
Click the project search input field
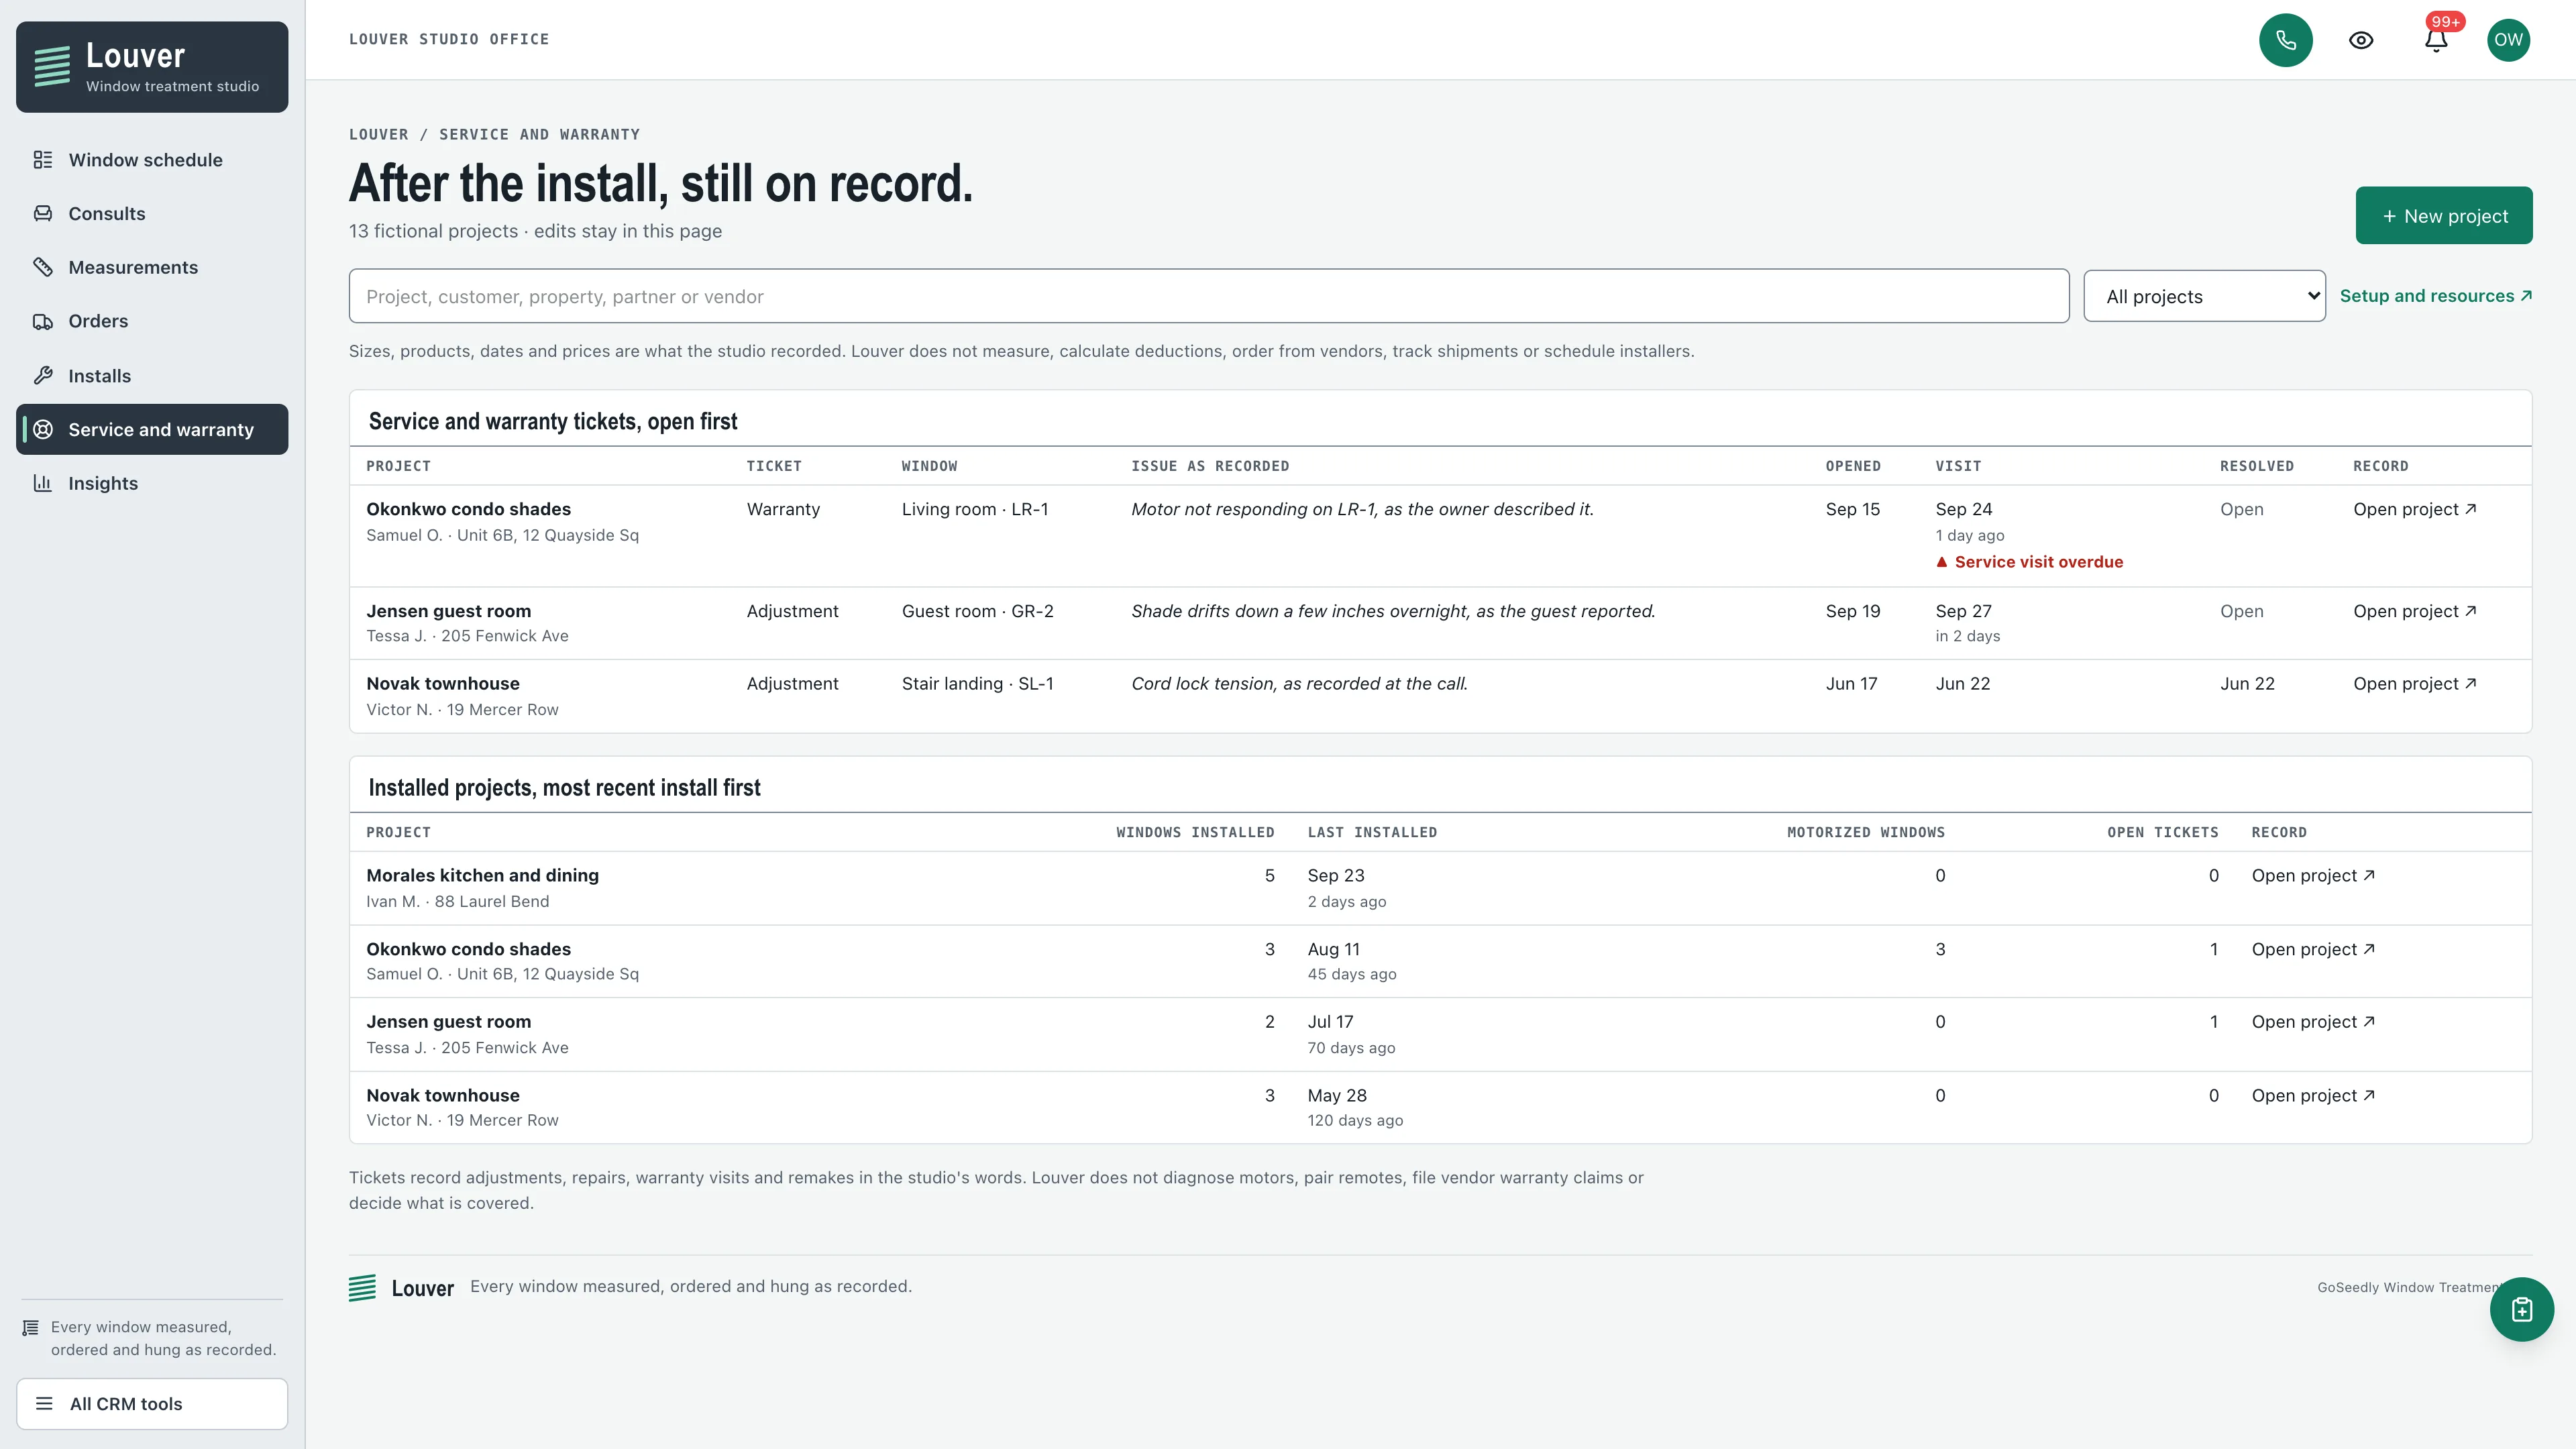[1208, 296]
